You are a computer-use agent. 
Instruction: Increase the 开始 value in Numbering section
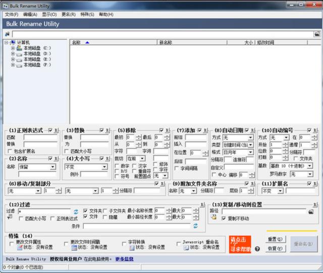point(285,143)
